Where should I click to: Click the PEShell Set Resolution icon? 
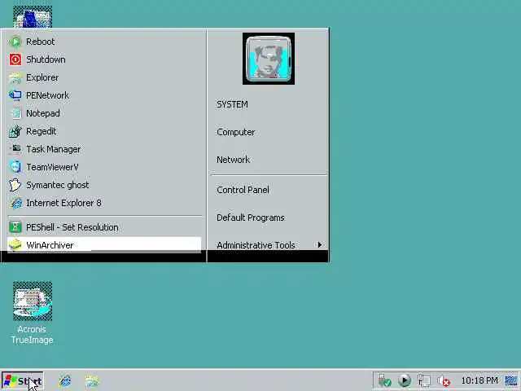click(15, 227)
